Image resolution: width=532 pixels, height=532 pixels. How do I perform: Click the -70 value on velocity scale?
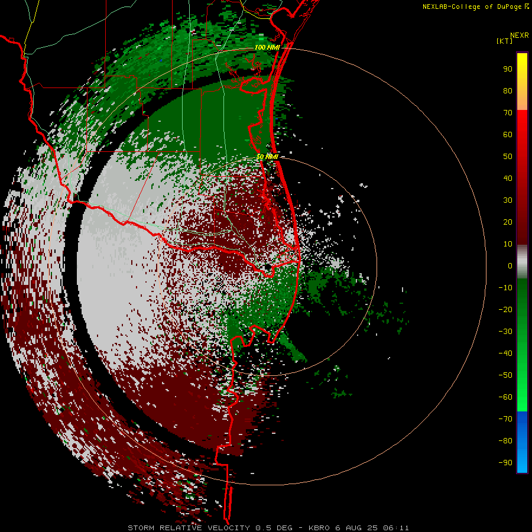coord(505,419)
